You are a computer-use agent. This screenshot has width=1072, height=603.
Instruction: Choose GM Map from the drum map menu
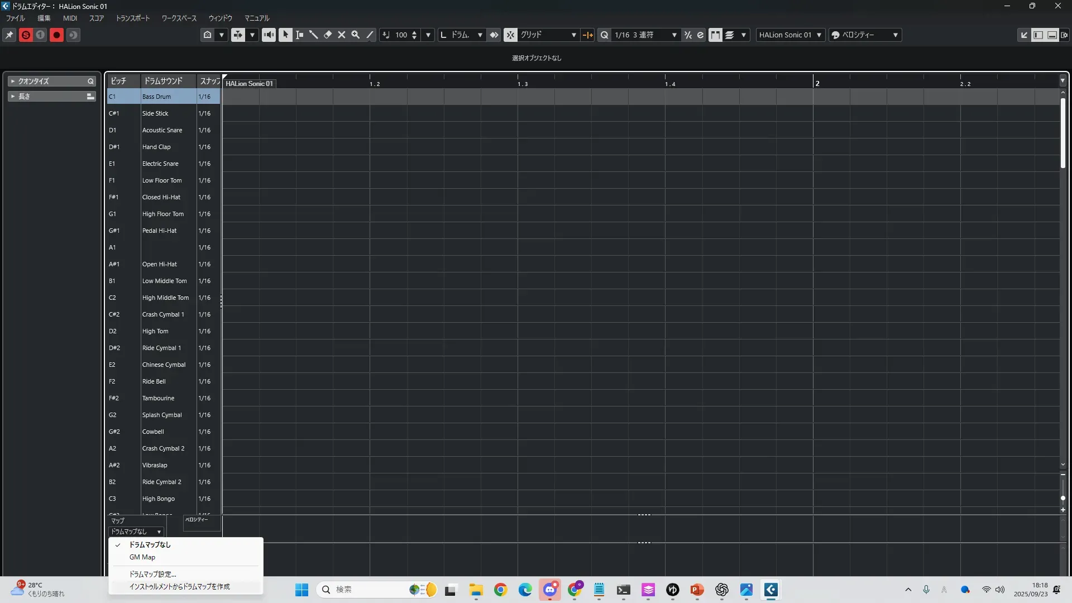pyautogui.click(x=142, y=557)
